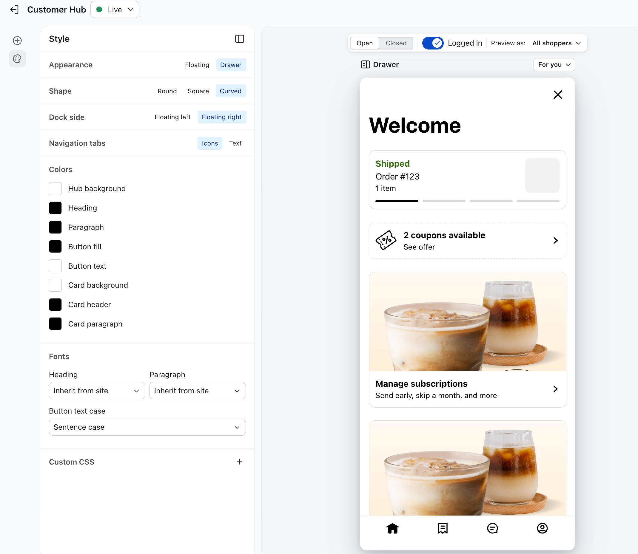The width and height of the screenshot is (638, 554).
Task: Choose Round shape
Action: 167,91
